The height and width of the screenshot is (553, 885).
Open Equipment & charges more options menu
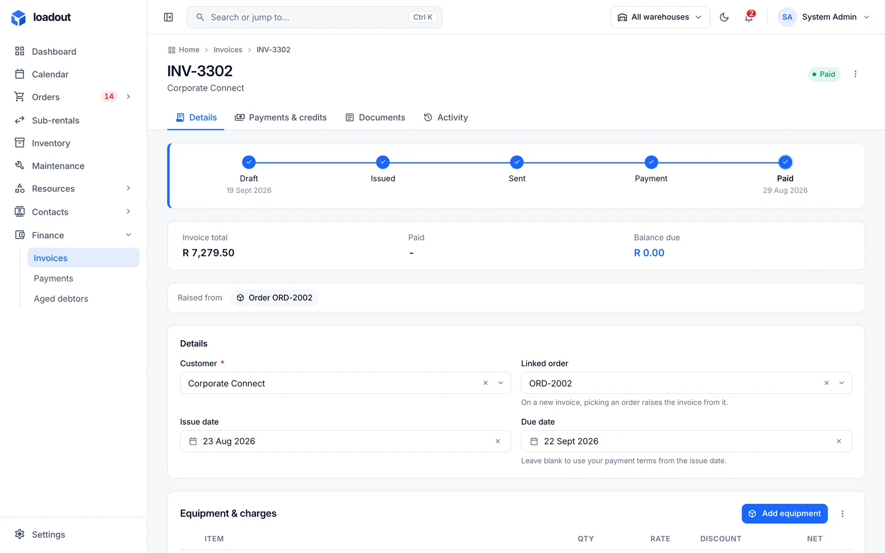click(842, 514)
